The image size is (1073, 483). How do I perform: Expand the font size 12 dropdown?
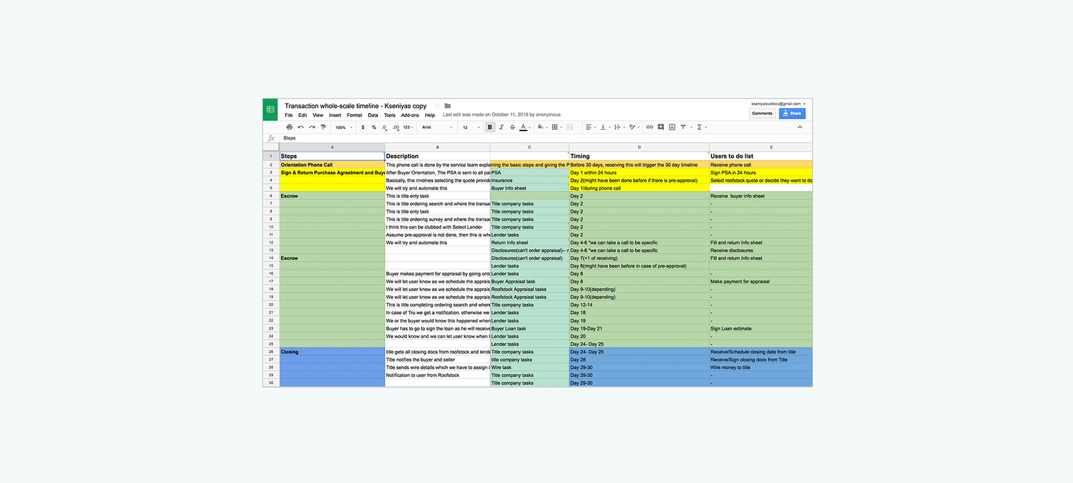[471, 127]
